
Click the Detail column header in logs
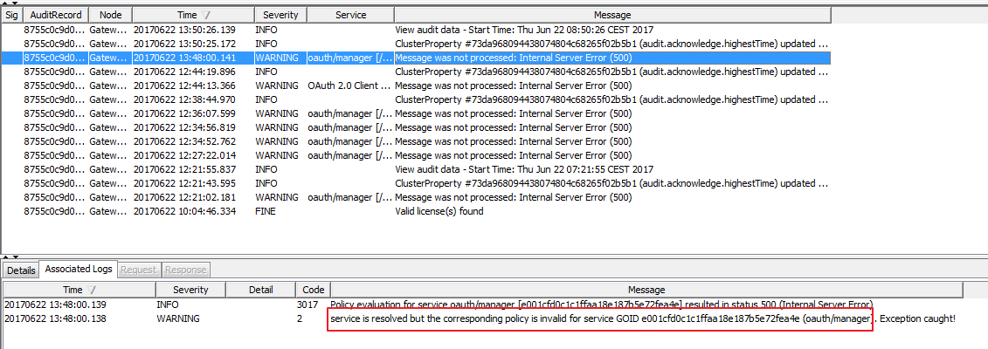[x=260, y=290]
